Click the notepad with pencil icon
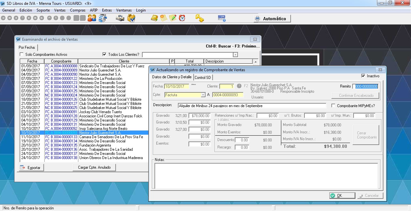Screen dimensions: 411x211 pyautogui.click(x=173, y=18)
